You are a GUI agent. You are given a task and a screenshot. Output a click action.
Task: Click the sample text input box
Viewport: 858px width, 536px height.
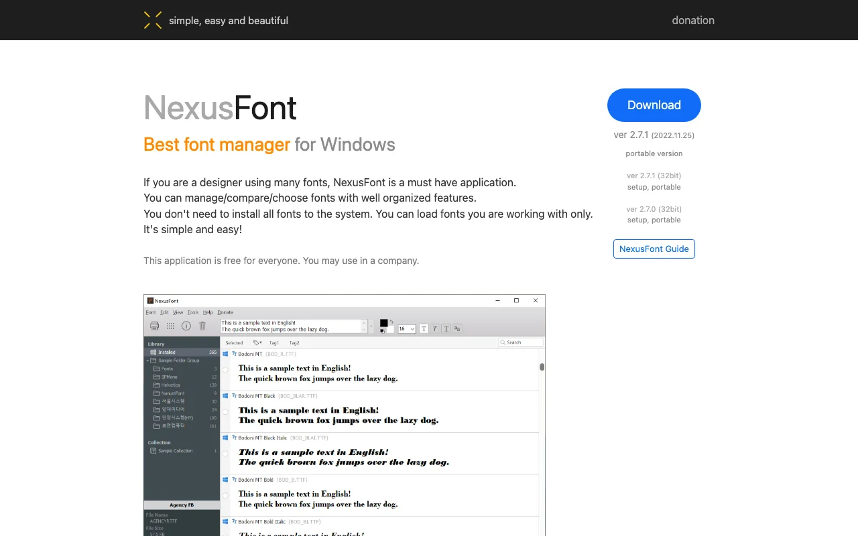point(293,326)
